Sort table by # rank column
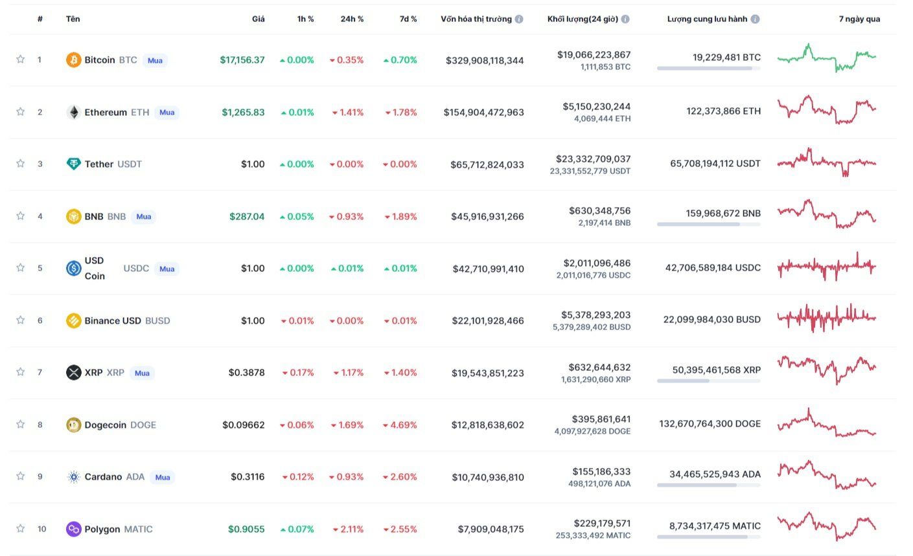The image size is (913, 556). click(40, 19)
